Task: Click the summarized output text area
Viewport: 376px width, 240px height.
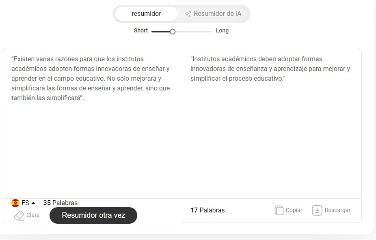Action: [272, 123]
